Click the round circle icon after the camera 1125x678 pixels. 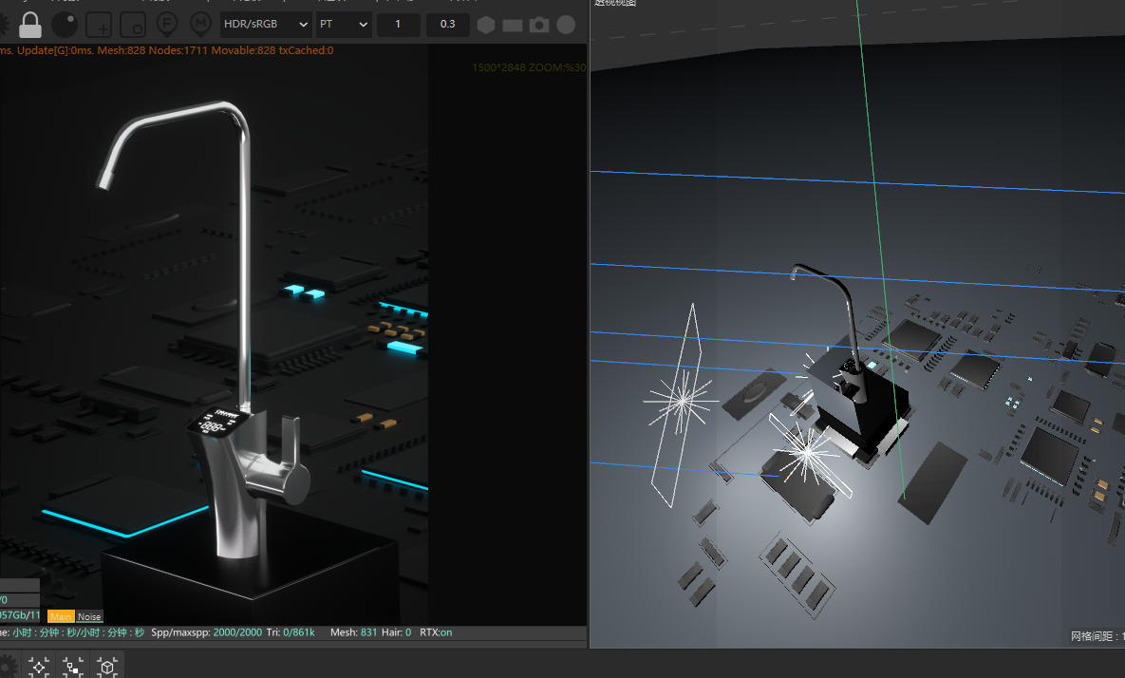point(566,25)
